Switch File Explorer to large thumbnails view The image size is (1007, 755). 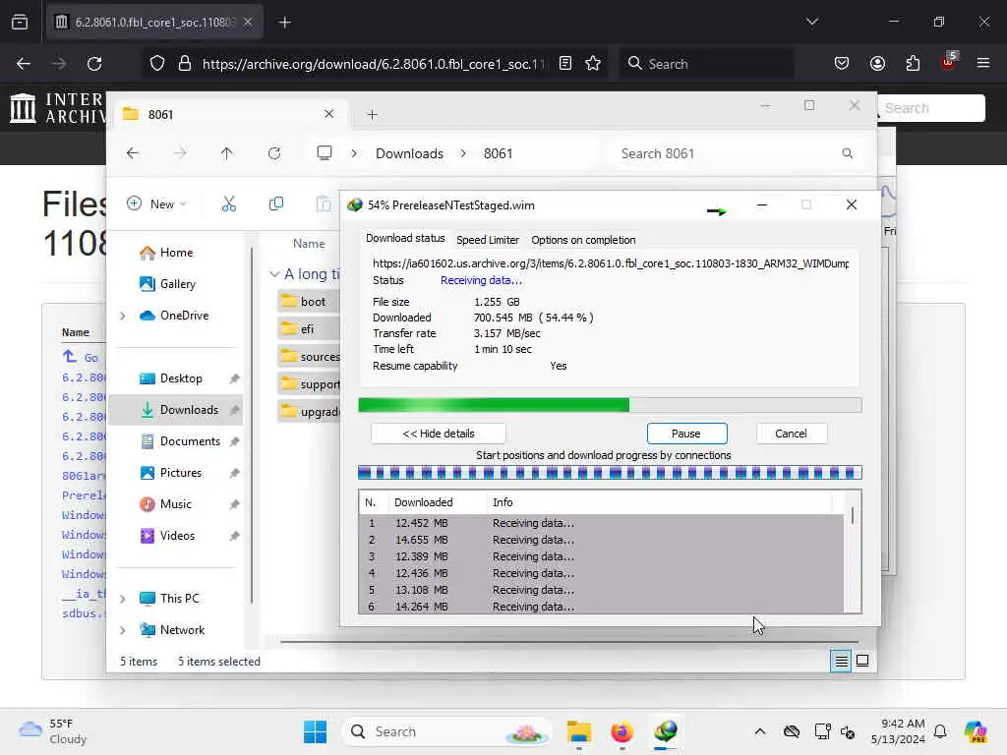[862, 661]
